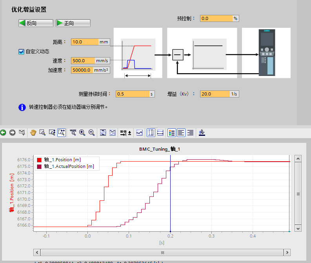Viewport: 311px width, 263px height.
Task: Click the teal measurement cursor near chart's right edge
Action: [x=289, y=194]
